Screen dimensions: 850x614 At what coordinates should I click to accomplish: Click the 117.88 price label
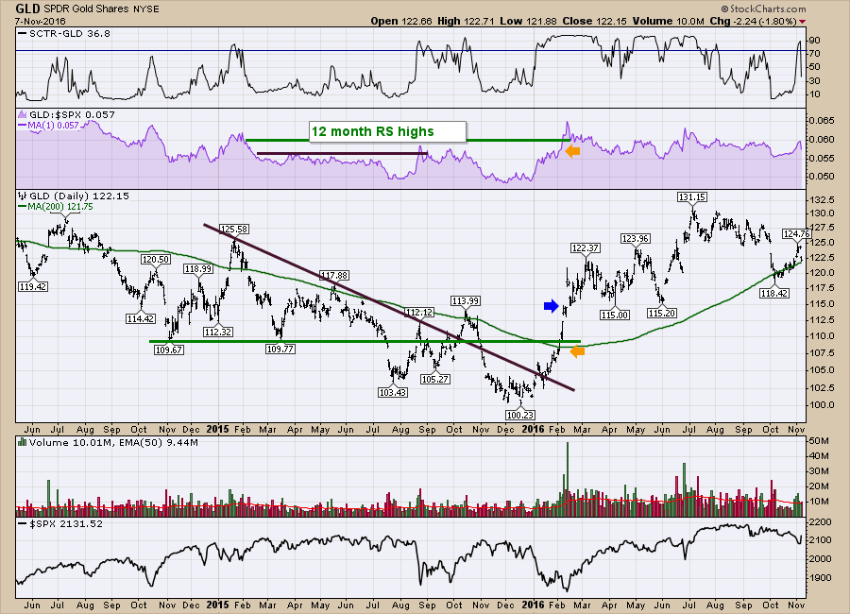[x=334, y=276]
